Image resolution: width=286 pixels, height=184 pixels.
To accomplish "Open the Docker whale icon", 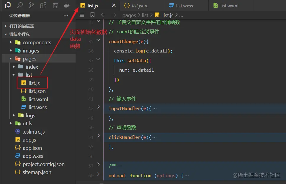I will coord(67,6).
